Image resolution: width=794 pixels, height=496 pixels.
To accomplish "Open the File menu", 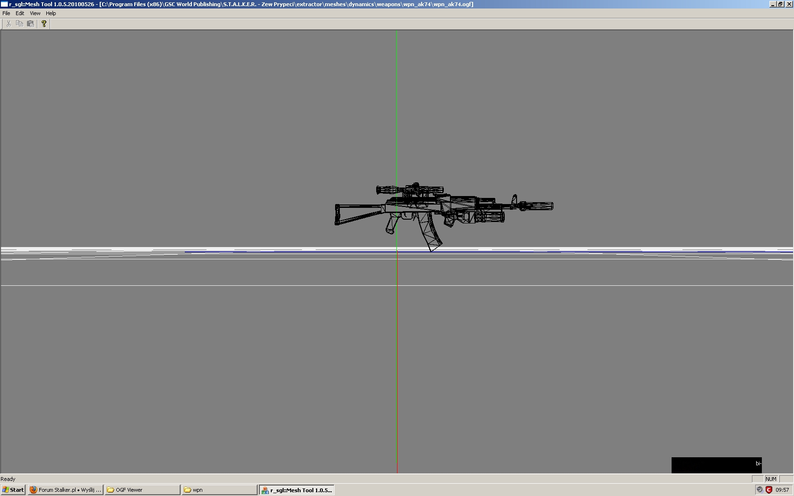I will [6, 13].
